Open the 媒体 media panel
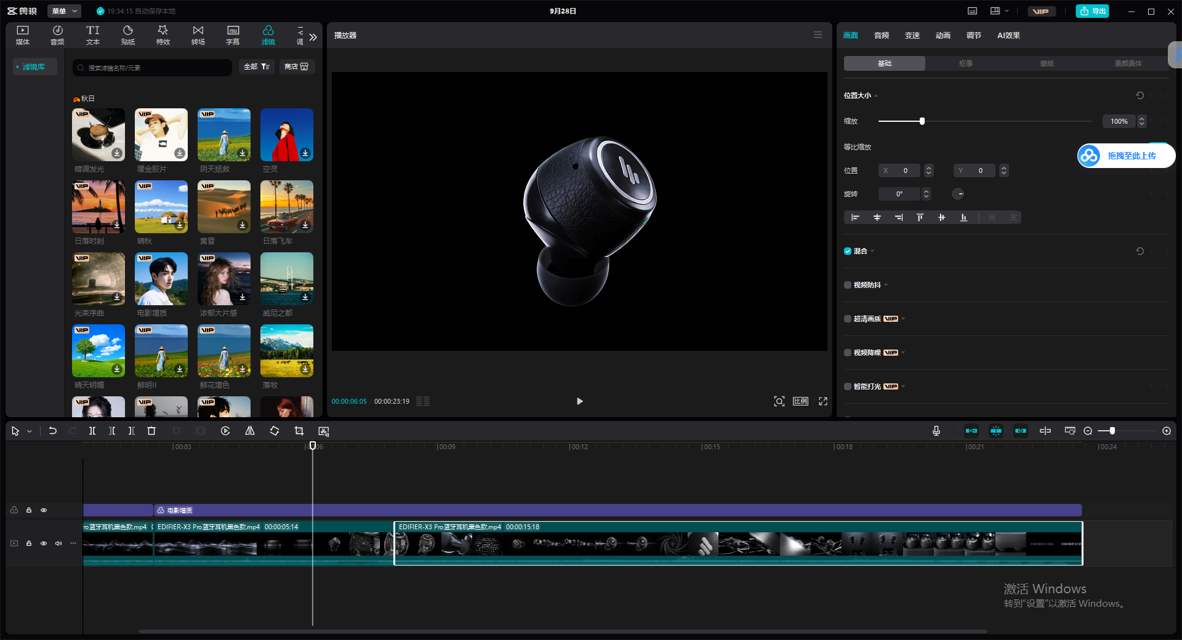1182x640 pixels. (23, 35)
